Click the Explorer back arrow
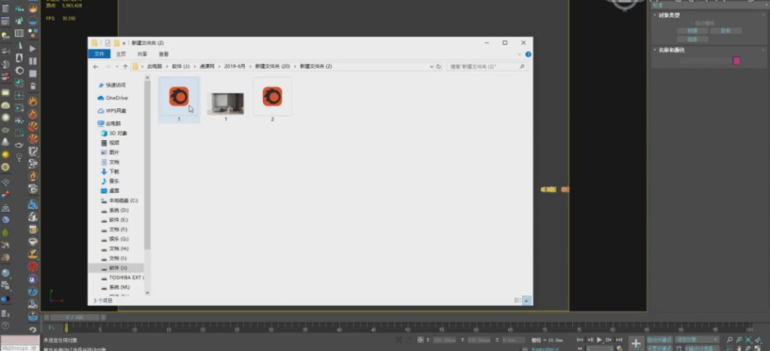Viewport: 770px width, 351px height. pos(96,66)
